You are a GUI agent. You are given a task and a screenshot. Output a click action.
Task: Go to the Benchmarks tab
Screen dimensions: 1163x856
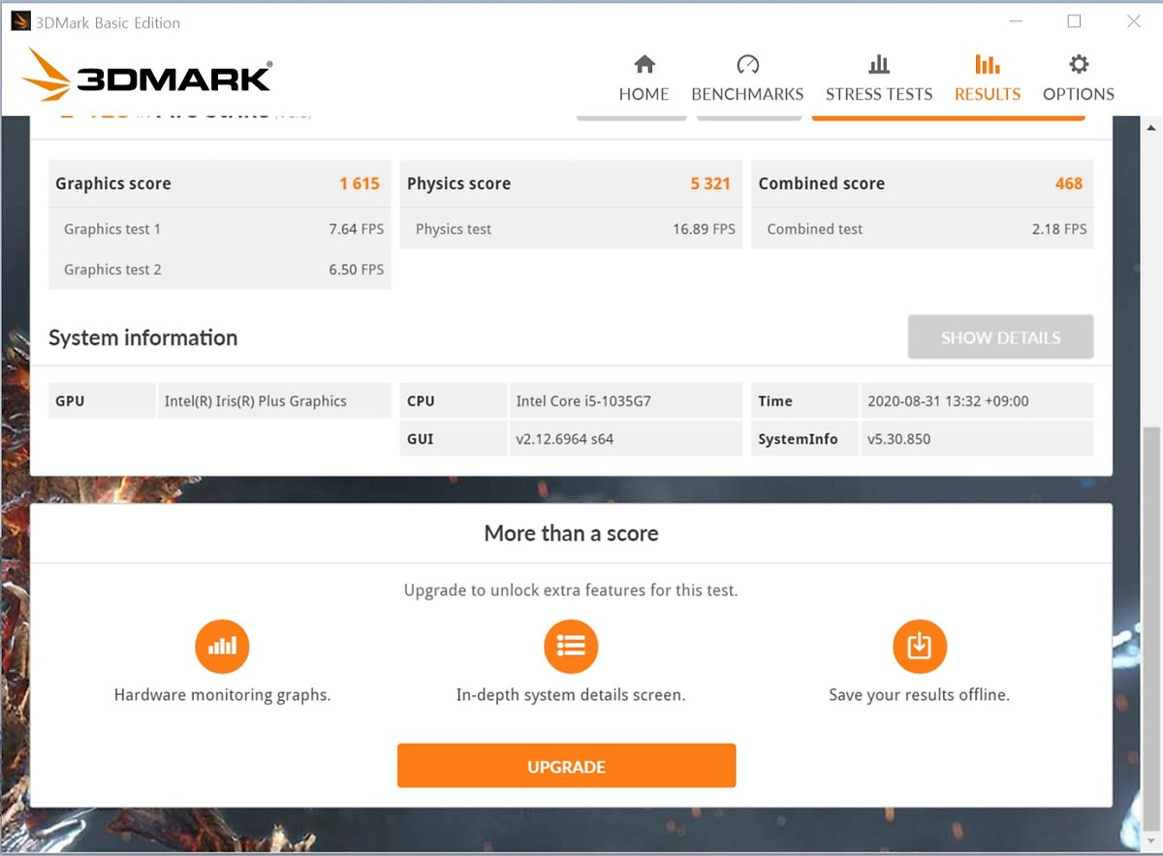tap(747, 79)
